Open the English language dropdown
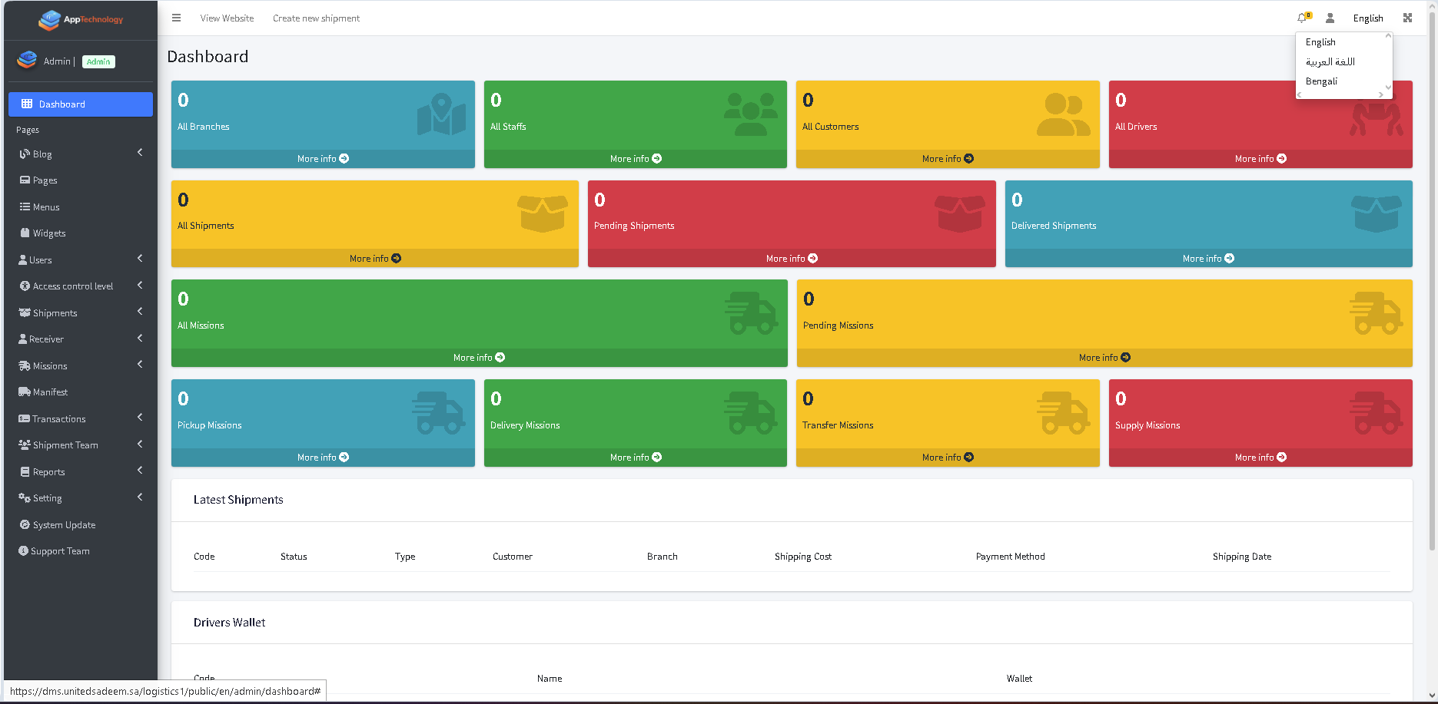 click(1367, 18)
